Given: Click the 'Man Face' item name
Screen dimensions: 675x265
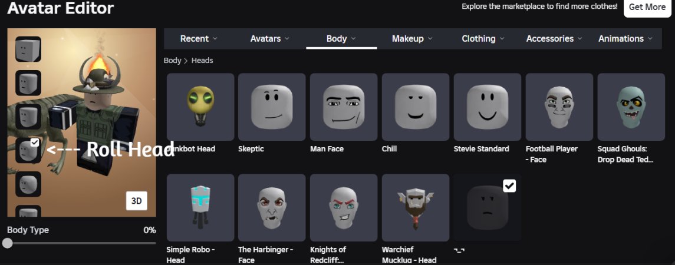Looking at the screenshot, I should pyautogui.click(x=327, y=149).
